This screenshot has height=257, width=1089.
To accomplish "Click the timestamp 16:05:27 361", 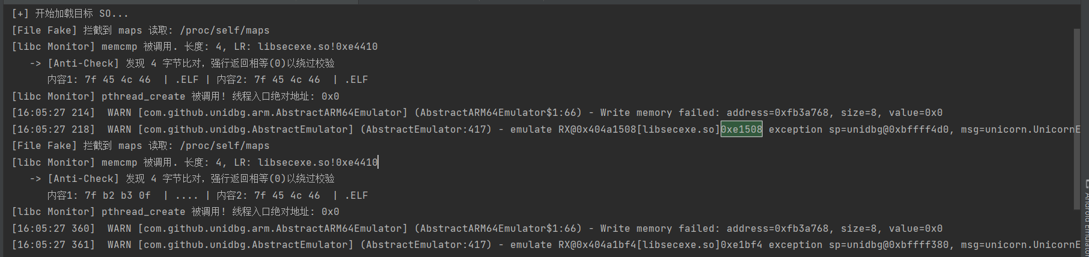I will click(53, 245).
